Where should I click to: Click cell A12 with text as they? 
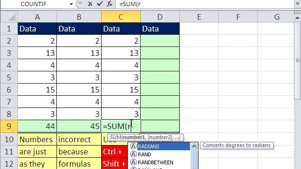37,164
